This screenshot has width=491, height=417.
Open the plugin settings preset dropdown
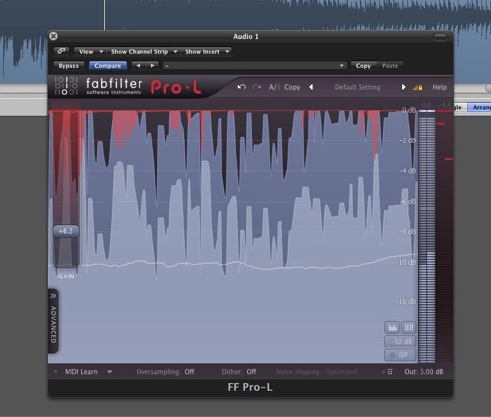click(254, 65)
